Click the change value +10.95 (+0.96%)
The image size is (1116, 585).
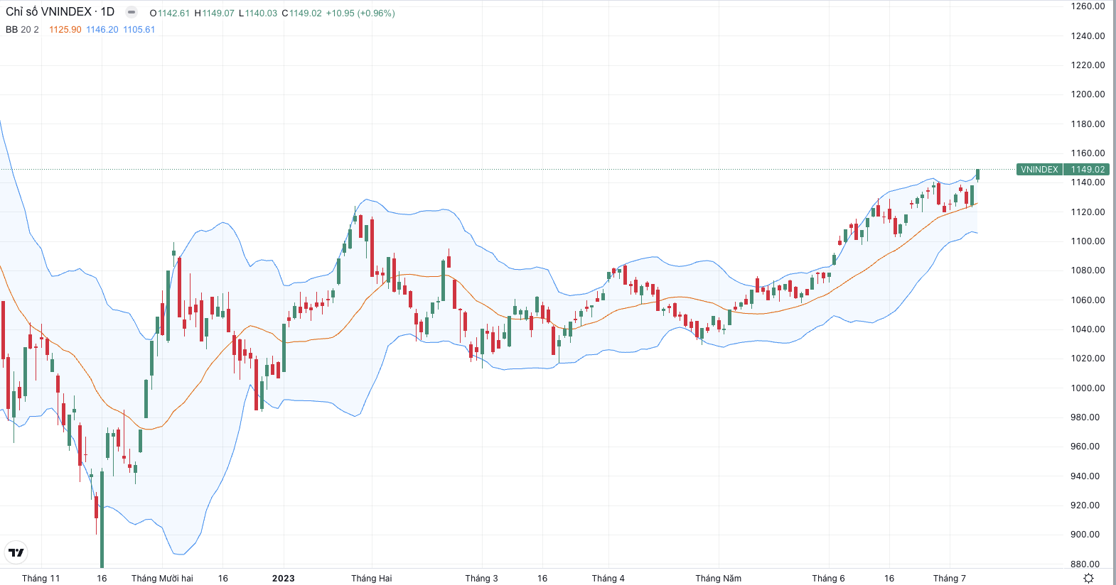pyautogui.click(x=360, y=13)
